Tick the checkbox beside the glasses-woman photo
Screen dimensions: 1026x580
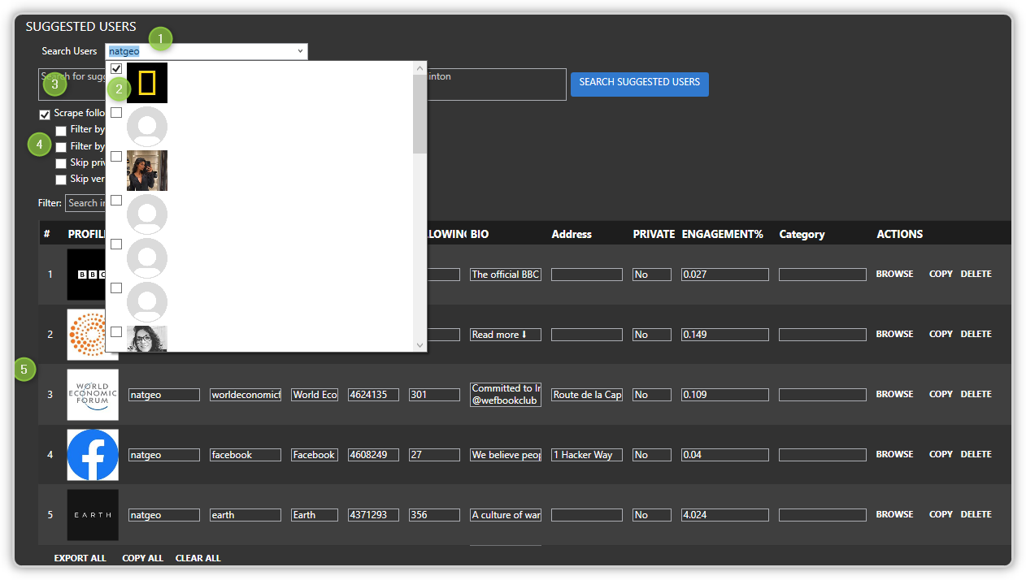[116, 332]
